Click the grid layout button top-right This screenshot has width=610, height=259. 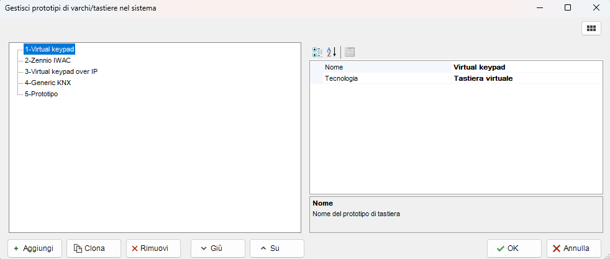pyautogui.click(x=591, y=28)
